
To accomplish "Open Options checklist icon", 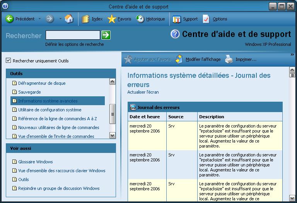I will tap(207, 19).
